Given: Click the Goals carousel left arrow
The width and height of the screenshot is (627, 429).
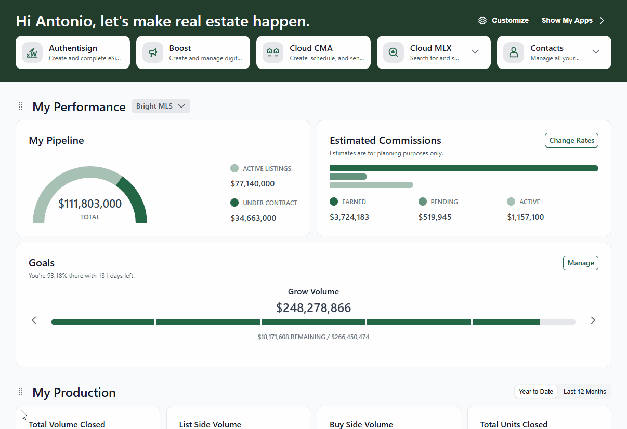Looking at the screenshot, I should pos(34,320).
